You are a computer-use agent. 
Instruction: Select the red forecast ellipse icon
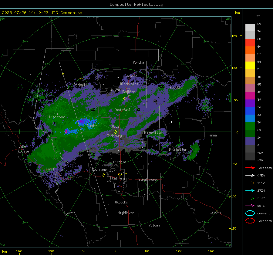pyautogui.click(x=250, y=221)
